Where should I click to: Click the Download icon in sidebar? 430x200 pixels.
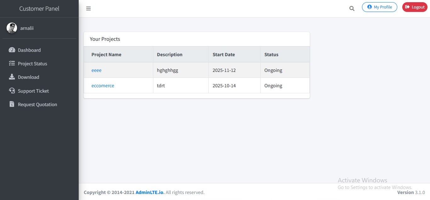click(12, 77)
